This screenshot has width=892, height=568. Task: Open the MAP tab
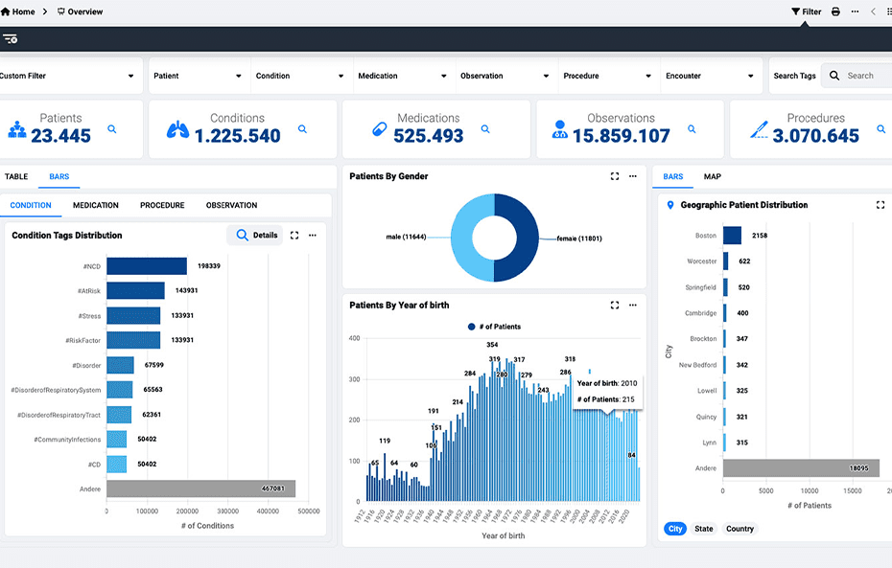pos(712,177)
